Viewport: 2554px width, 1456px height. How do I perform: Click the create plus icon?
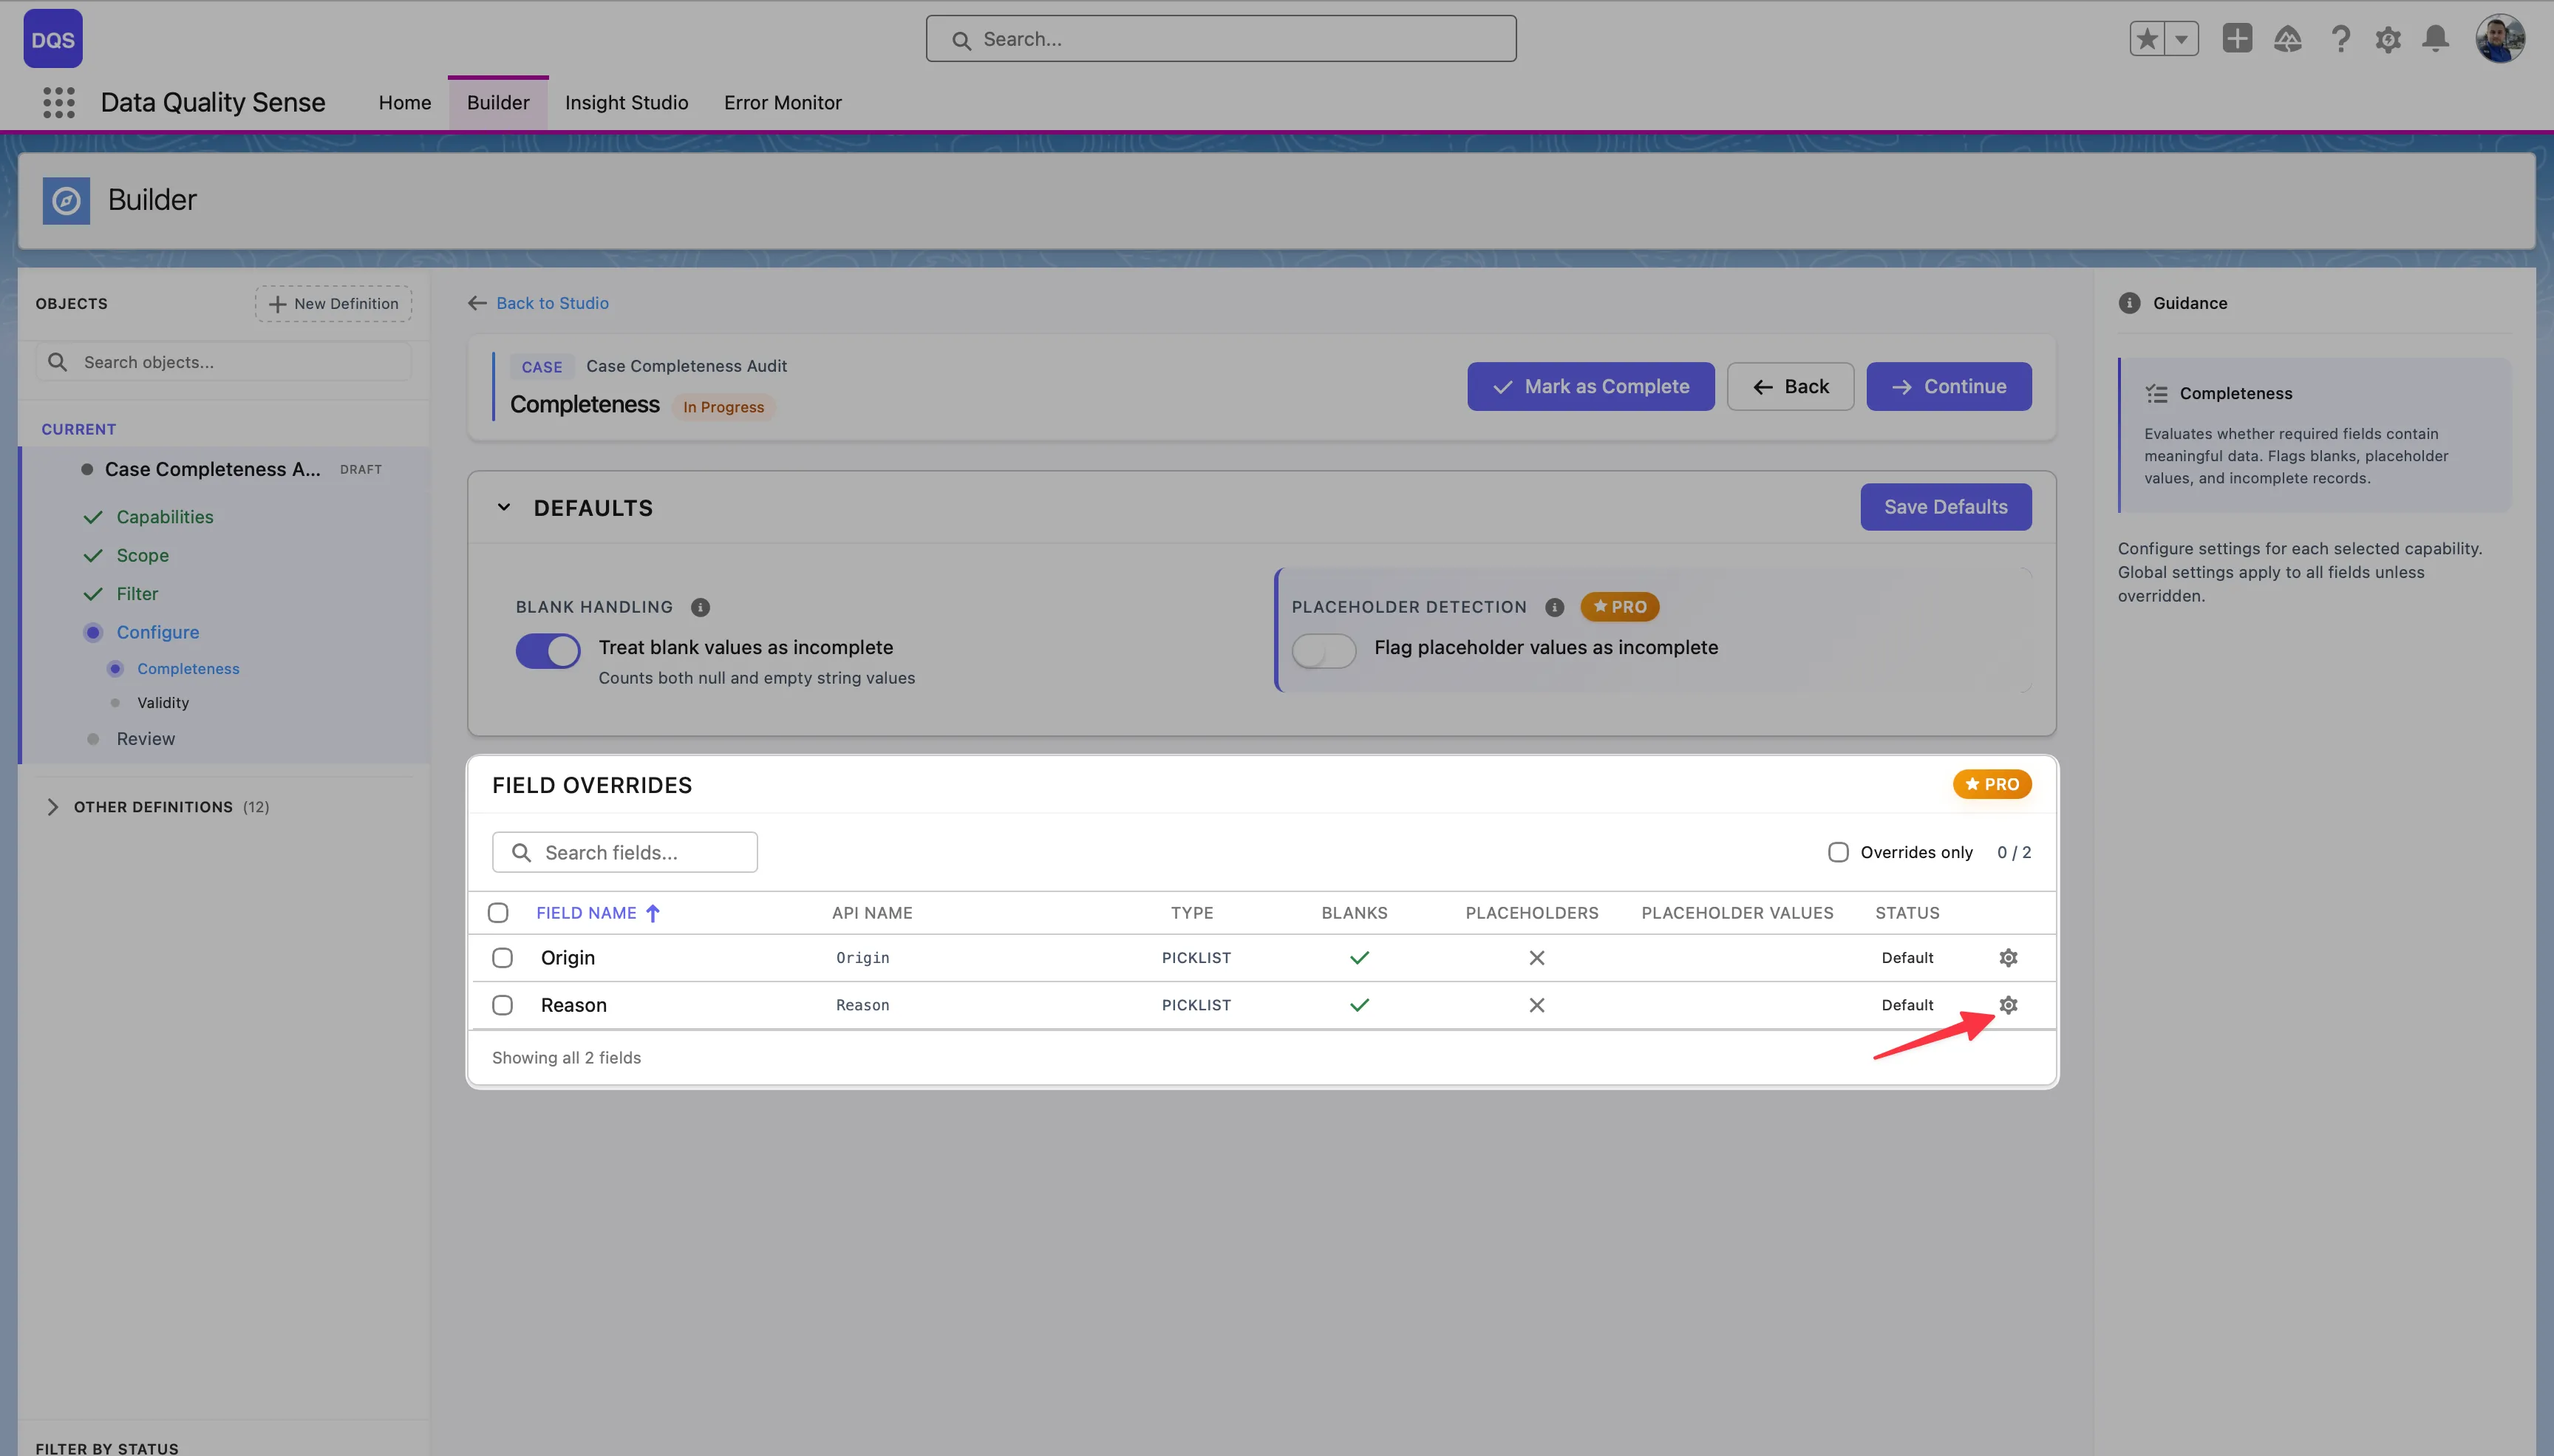click(x=2237, y=38)
